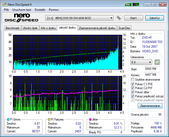Click the PI Failures lower graph area
The height and width of the screenshot is (137, 169).
(x=68, y=93)
